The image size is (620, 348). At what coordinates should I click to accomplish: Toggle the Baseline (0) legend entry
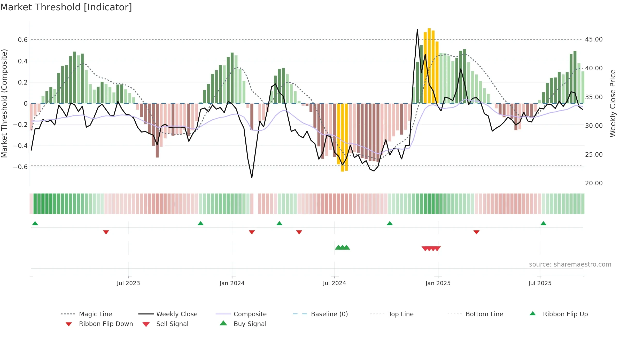[x=320, y=314]
